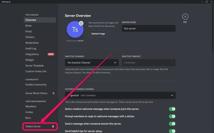Open the No Inactive Channel dropdown
The width and height of the screenshot is (214, 133).
click(92, 62)
